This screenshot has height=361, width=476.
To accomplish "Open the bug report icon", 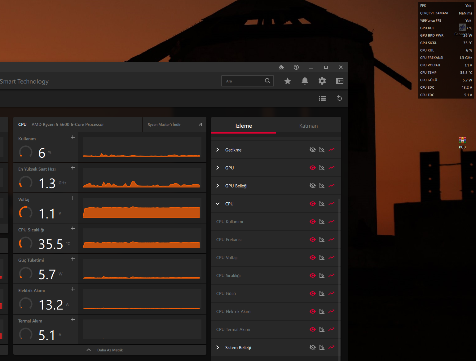I will point(281,67).
